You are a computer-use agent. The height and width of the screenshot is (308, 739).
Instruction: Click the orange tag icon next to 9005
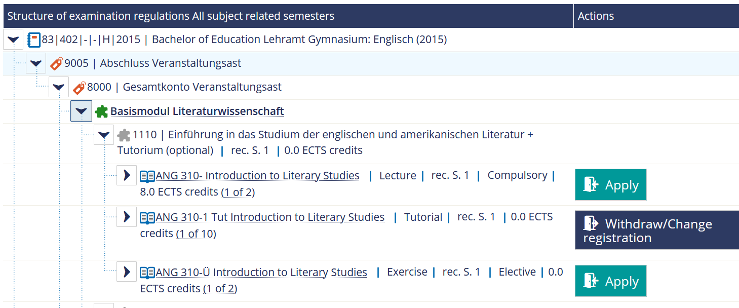pos(56,63)
